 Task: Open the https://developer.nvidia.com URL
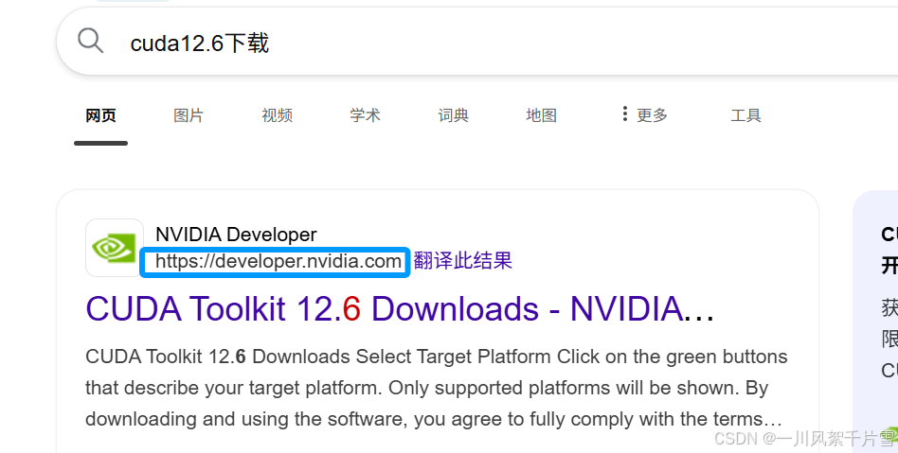tap(278, 261)
